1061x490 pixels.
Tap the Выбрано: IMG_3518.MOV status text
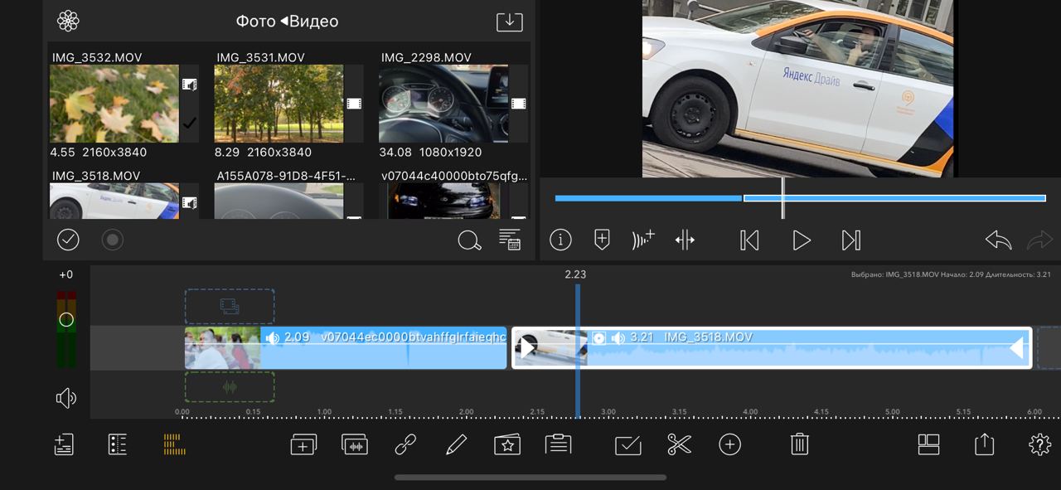pyautogui.click(x=951, y=274)
